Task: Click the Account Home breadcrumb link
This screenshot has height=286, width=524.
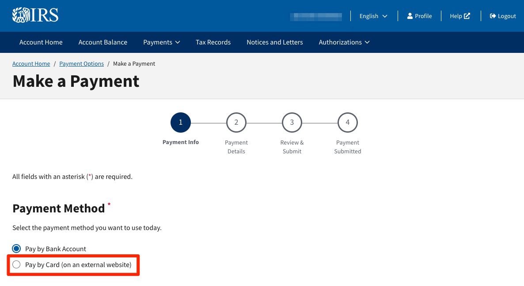Action: [x=31, y=63]
